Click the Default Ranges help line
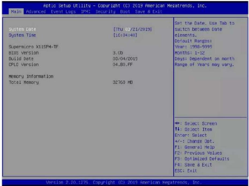Viewport: 249px width, 186px height. (x=193, y=41)
